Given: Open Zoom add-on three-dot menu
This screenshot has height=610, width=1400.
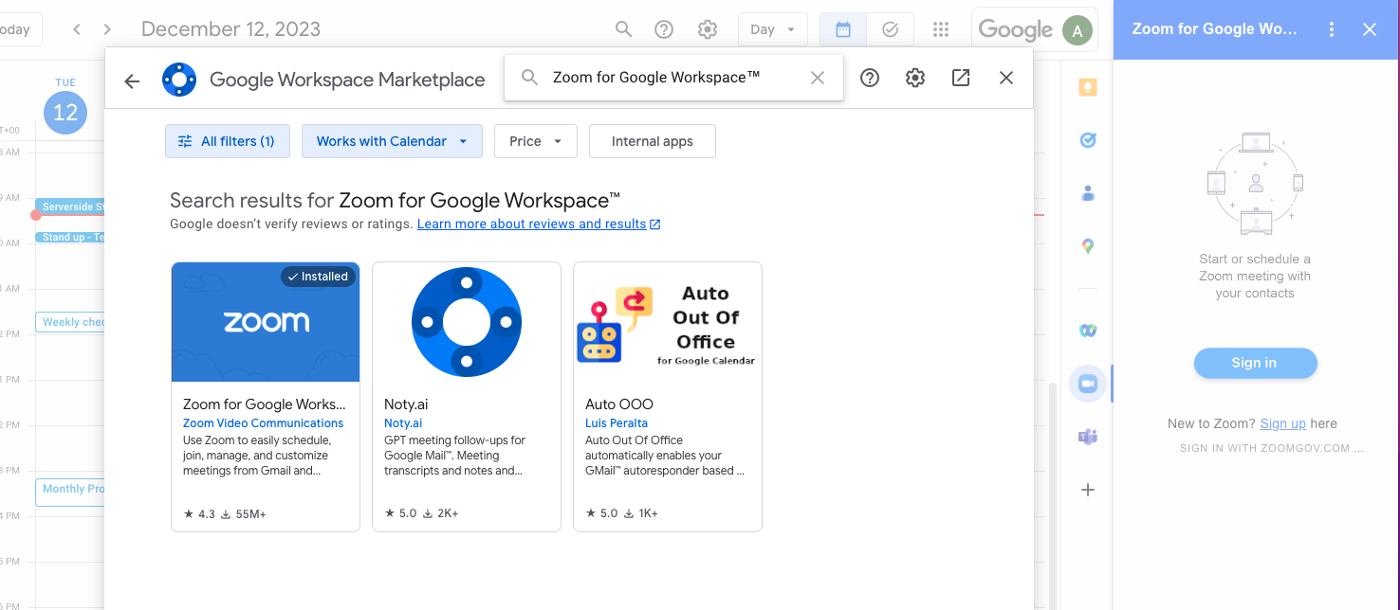Looking at the screenshot, I should 1332,29.
